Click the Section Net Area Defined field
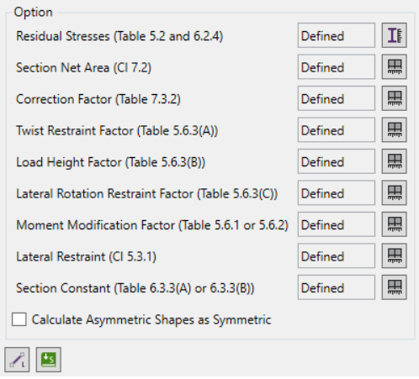Screen dimensions: 419x379 pyautogui.click(x=337, y=67)
